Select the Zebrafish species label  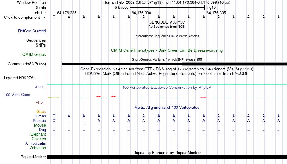click(38, 148)
